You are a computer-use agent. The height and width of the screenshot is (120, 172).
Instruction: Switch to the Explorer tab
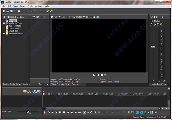click(27, 84)
